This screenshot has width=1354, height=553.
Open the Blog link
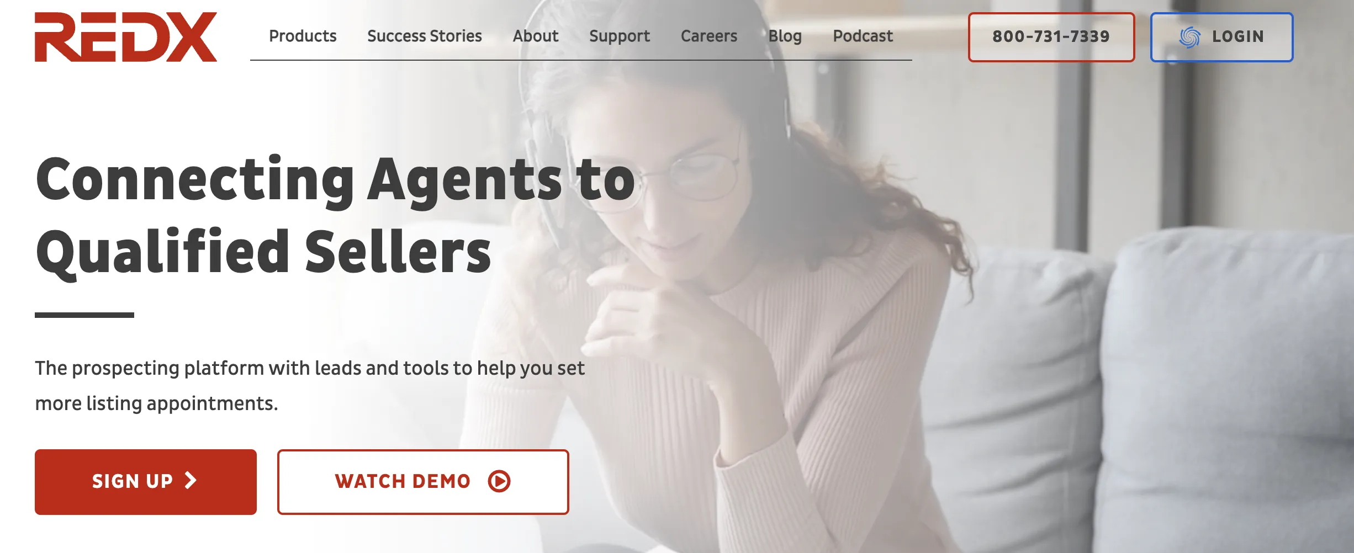tap(785, 36)
